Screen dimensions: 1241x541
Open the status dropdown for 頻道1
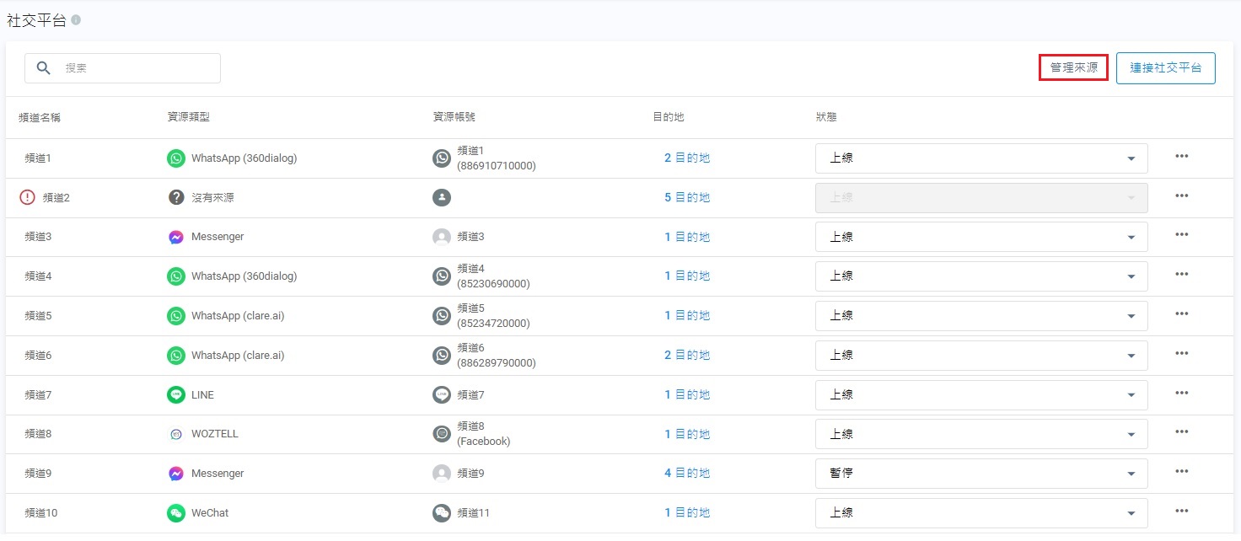[x=980, y=158]
